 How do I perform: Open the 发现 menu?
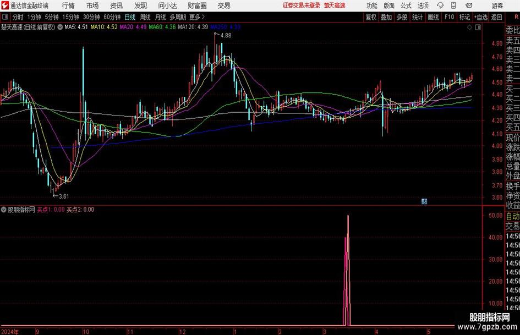pyautogui.click(x=141, y=6)
